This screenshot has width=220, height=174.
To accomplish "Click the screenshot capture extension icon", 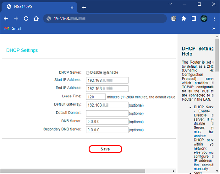I will 174,18.
